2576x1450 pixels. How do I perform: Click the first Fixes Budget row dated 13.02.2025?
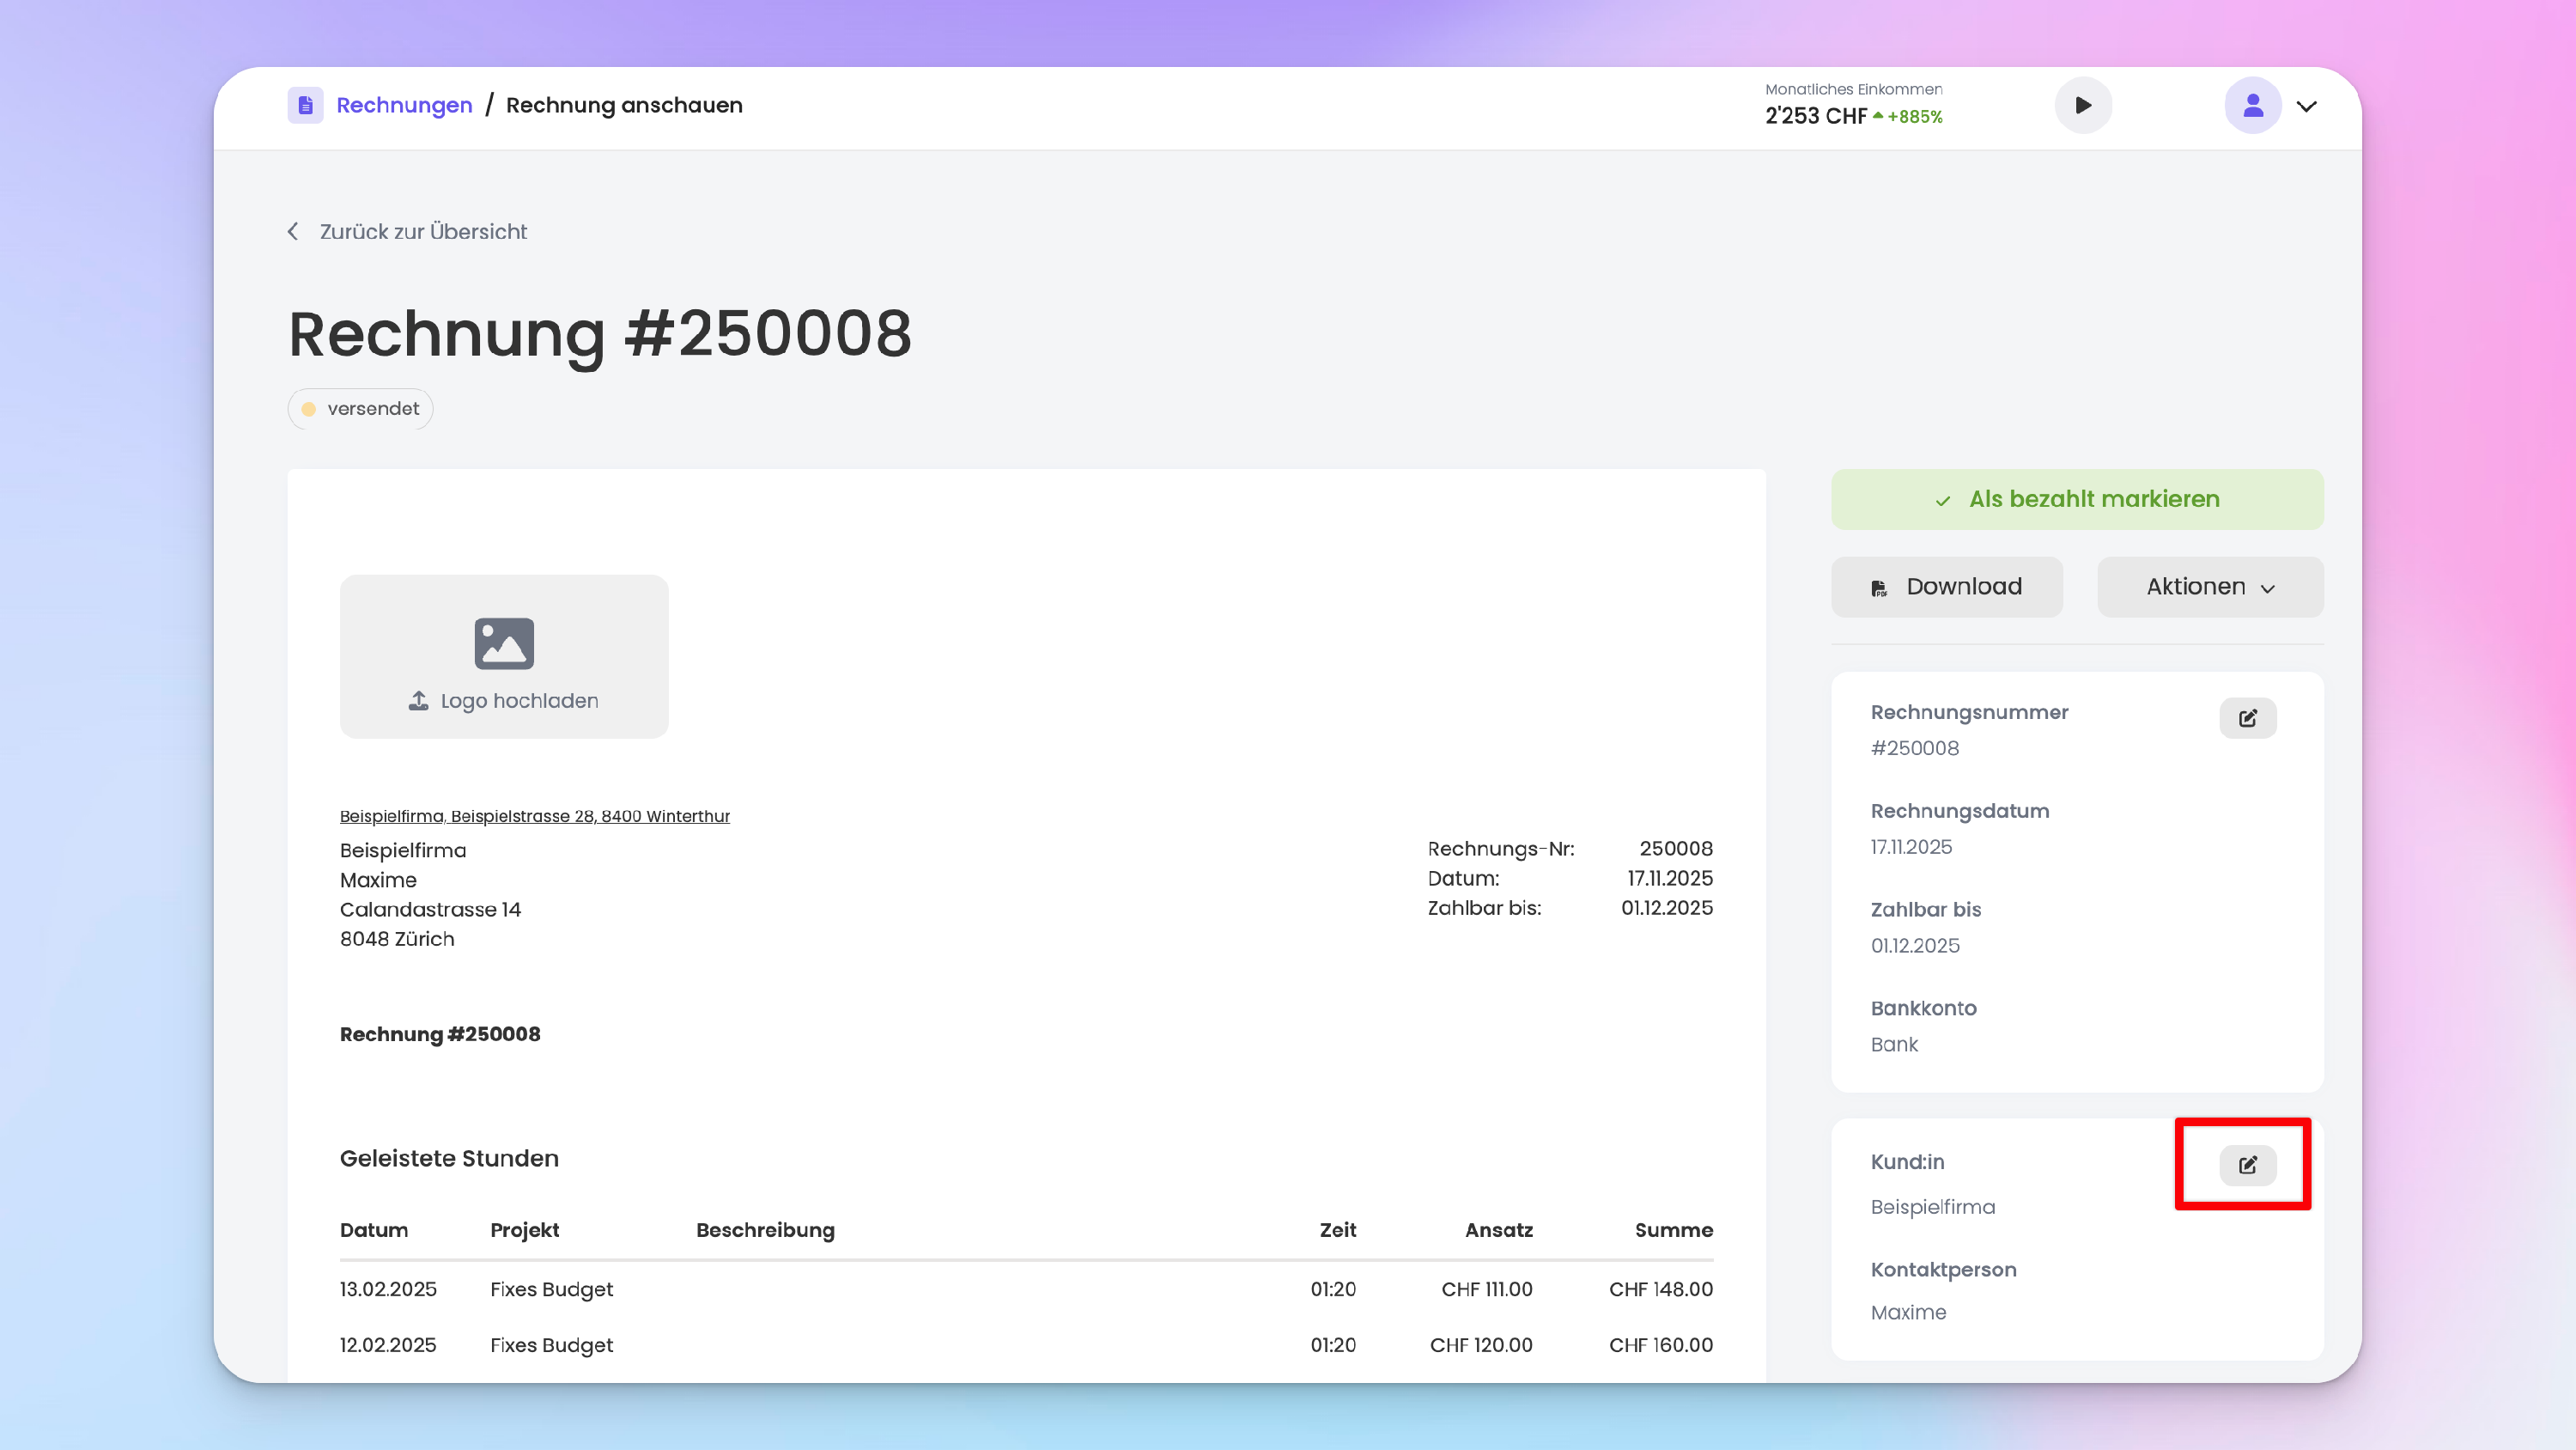coord(551,1289)
